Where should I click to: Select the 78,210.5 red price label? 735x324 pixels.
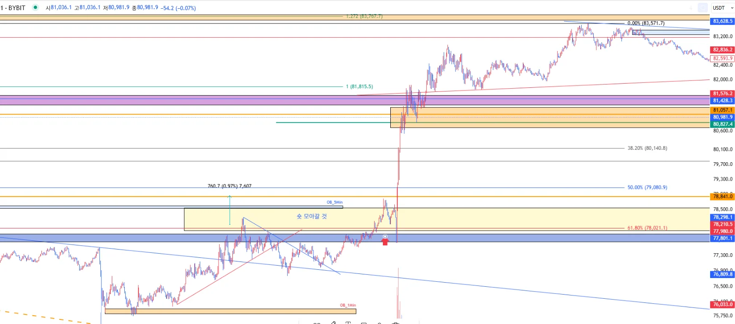coord(723,224)
